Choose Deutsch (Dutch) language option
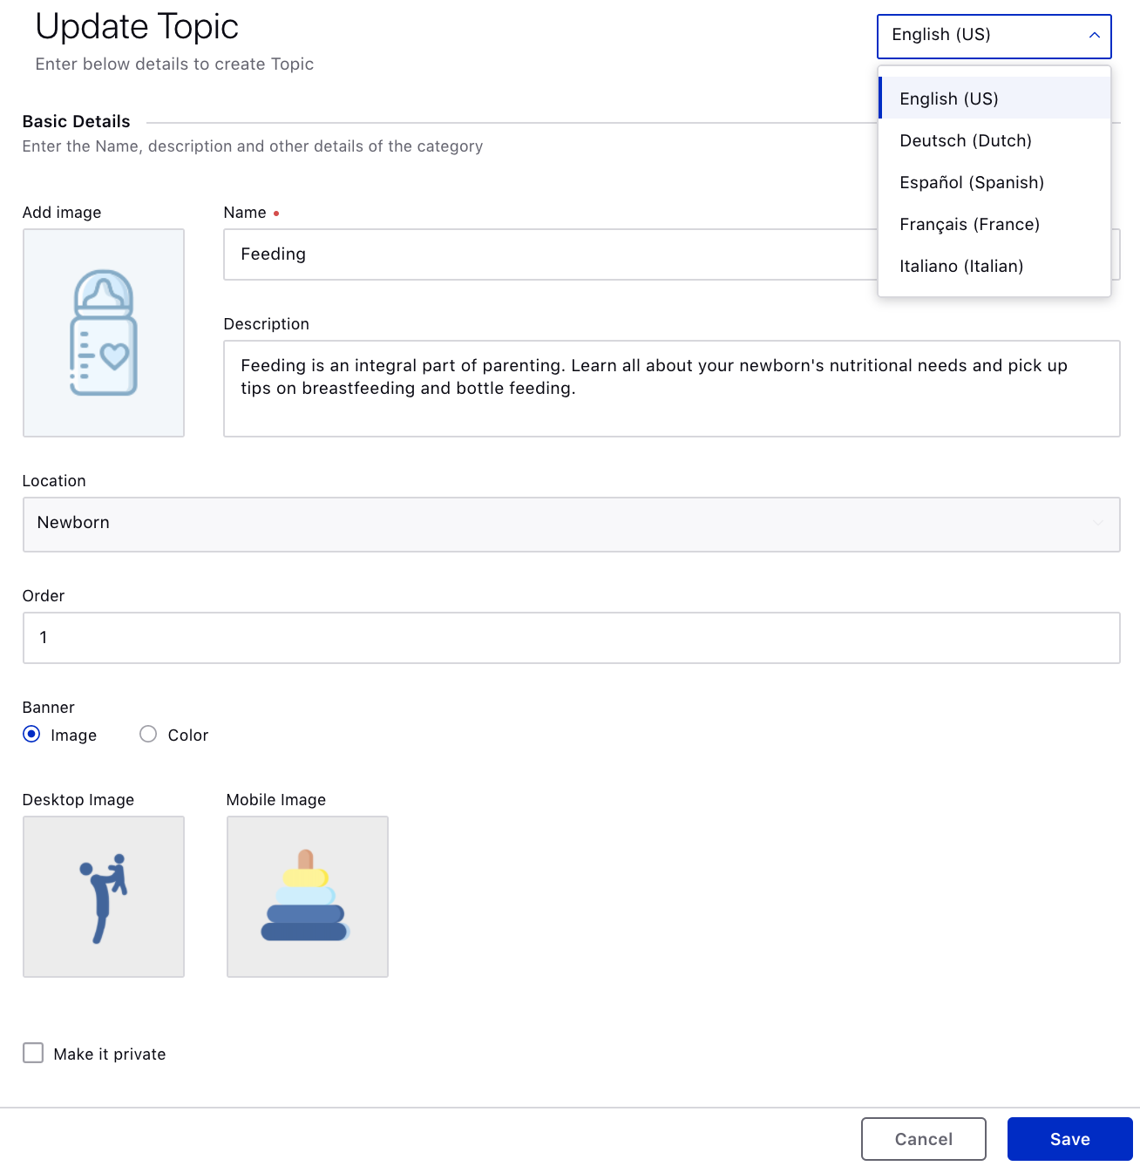This screenshot has height=1166, width=1140. [x=994, y=140]
